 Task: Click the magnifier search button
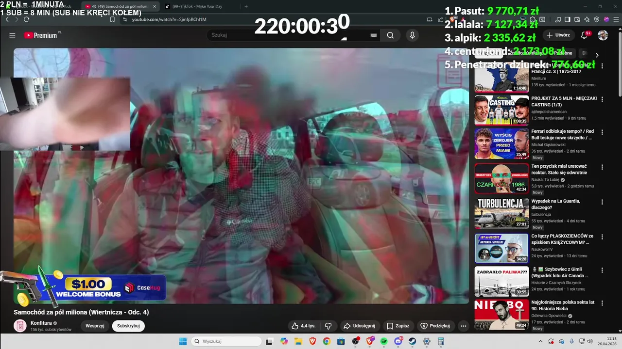pyautogui.click(x=390, y=35)
